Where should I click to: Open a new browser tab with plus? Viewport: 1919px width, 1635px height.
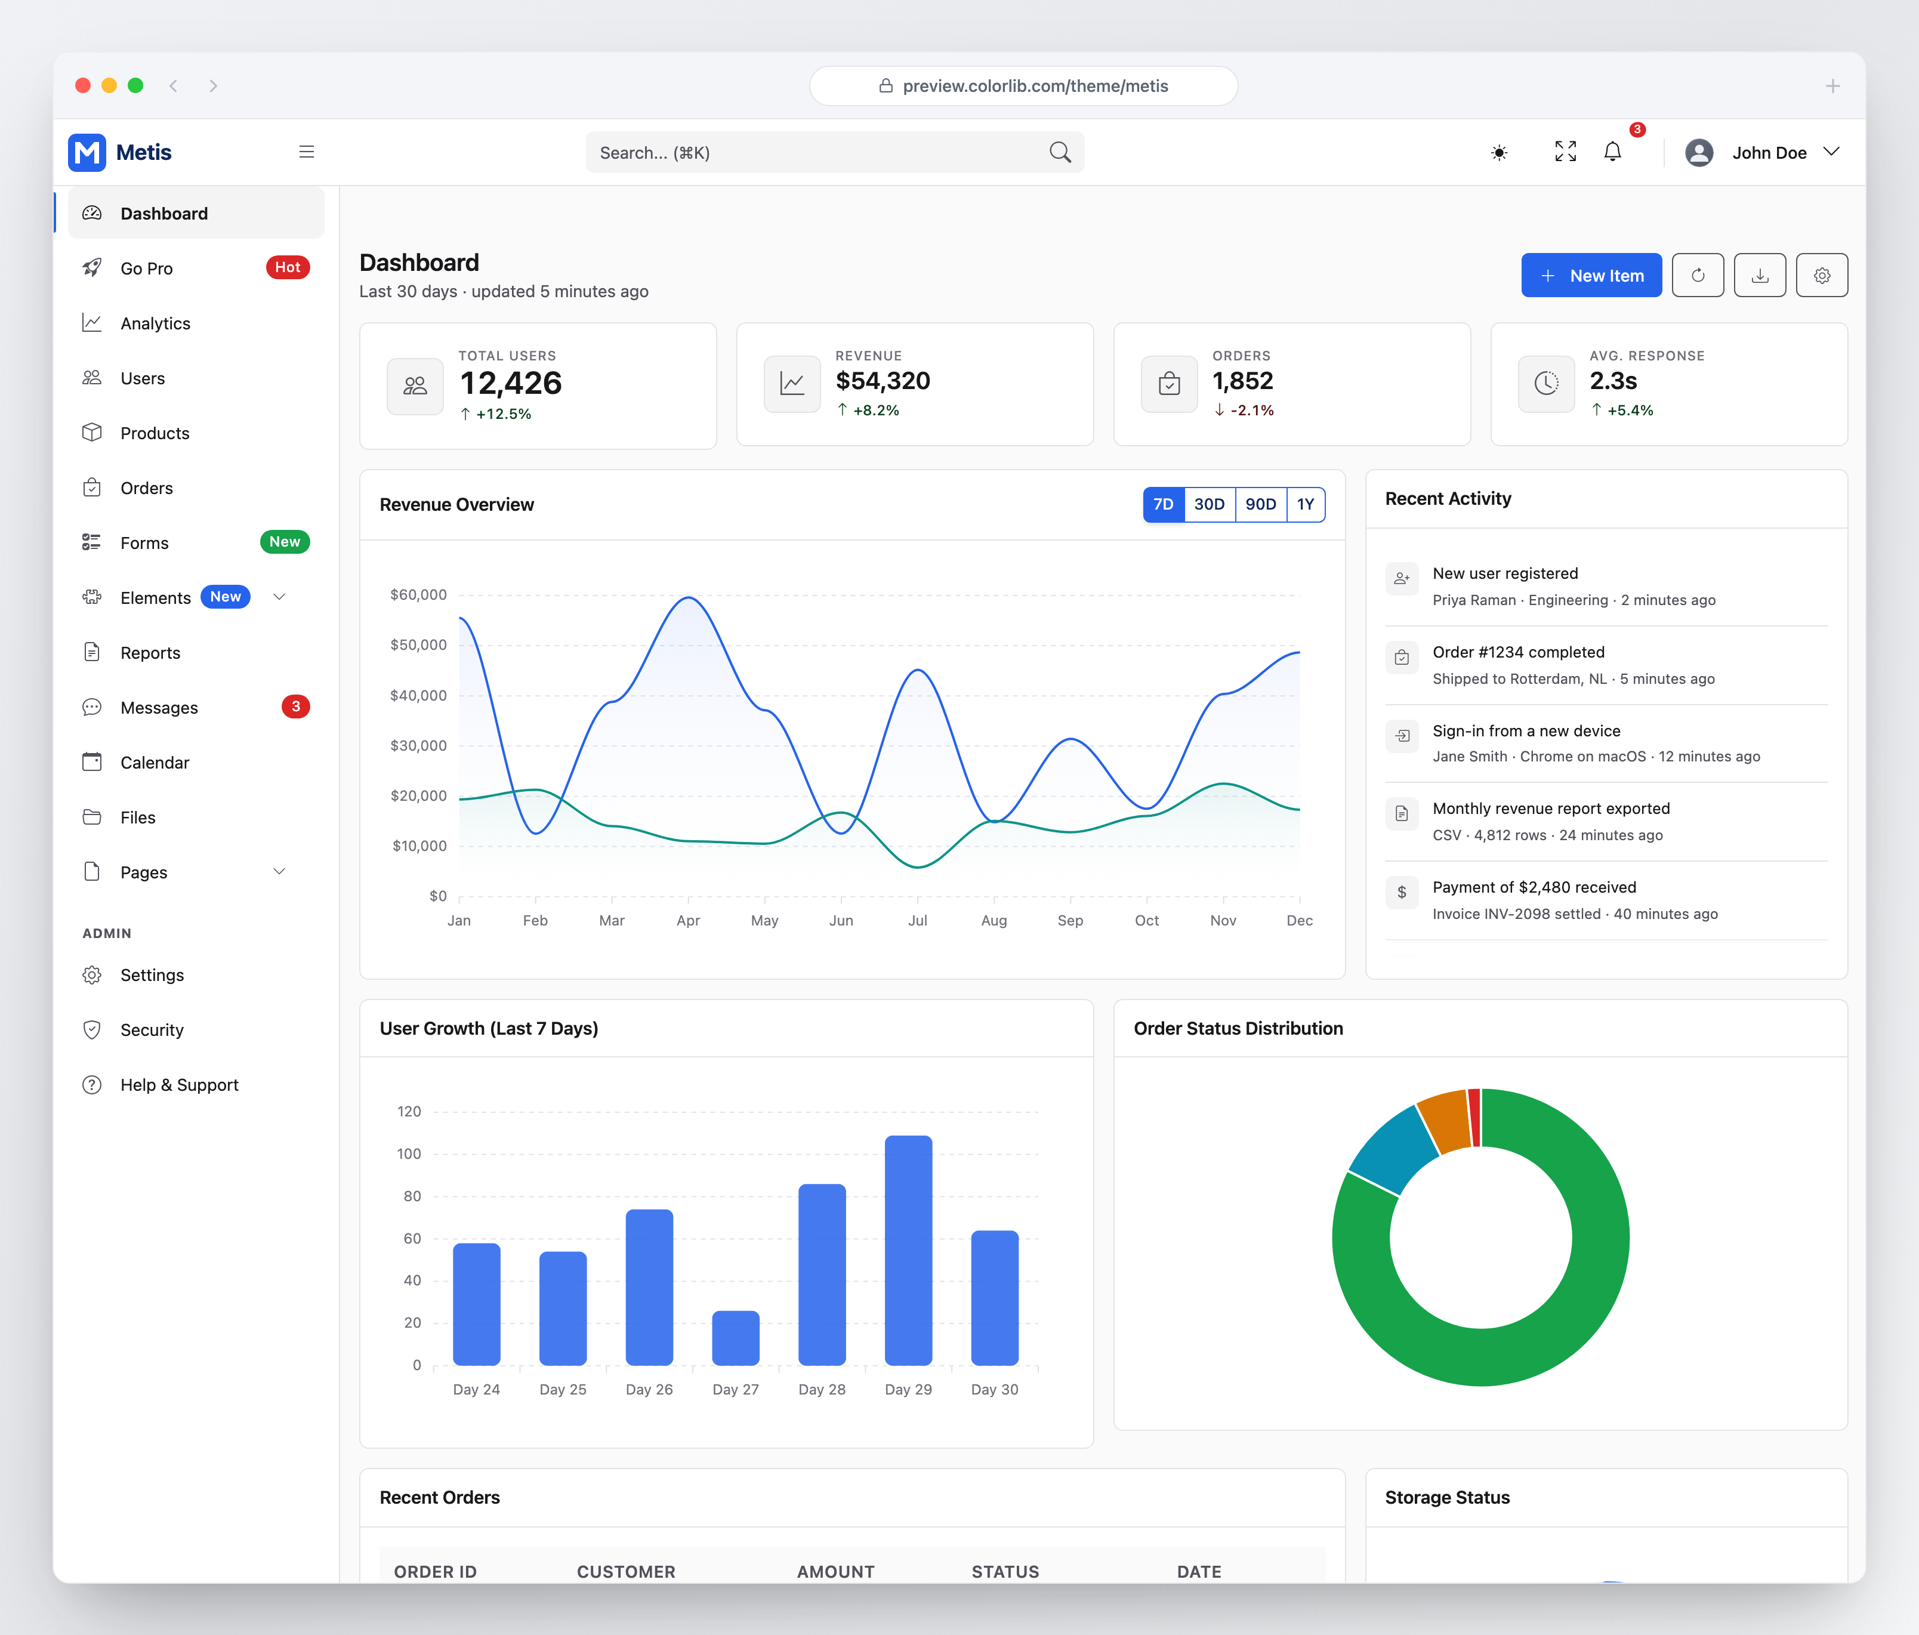(1832, 85)
